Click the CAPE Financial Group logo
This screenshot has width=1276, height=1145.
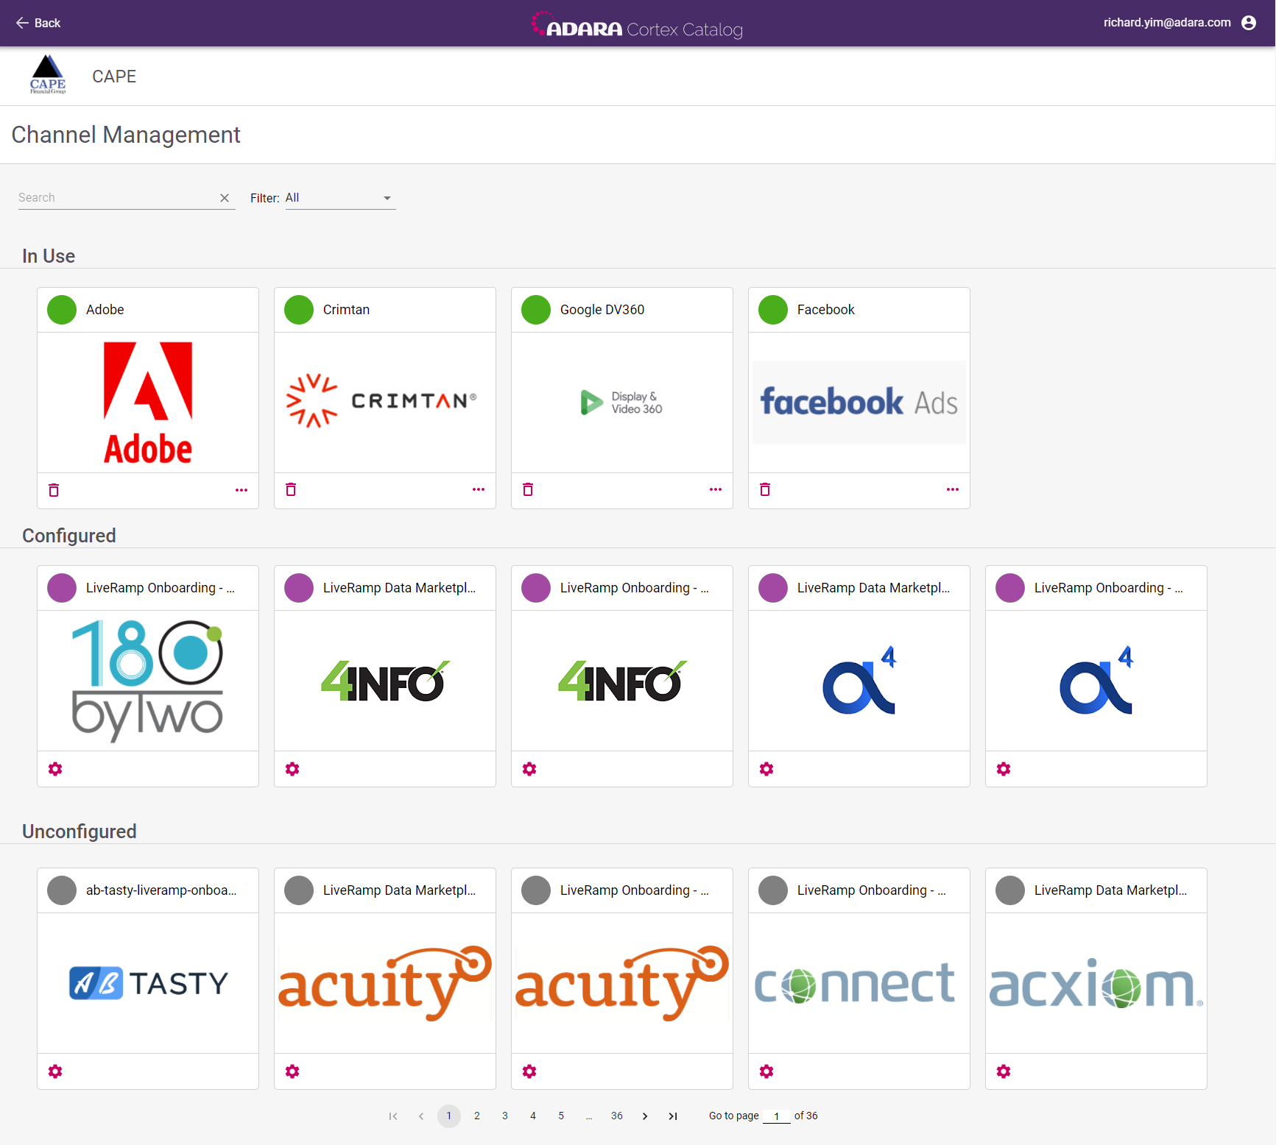click(48, 75)
